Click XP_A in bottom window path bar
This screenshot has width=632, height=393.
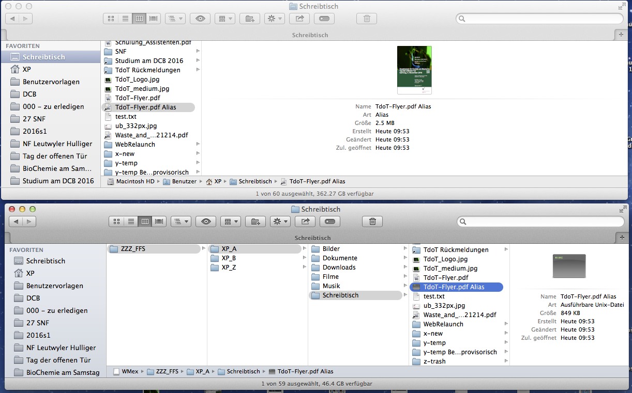coord(198,371)
